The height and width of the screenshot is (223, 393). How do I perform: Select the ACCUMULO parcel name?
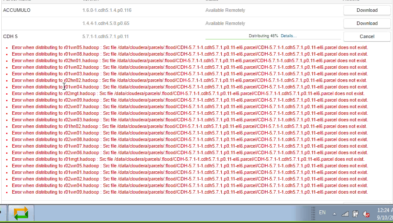pos(17,10)
